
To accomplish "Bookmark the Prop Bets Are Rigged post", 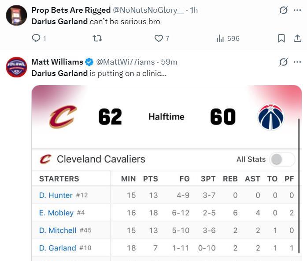I will (281, 39).
